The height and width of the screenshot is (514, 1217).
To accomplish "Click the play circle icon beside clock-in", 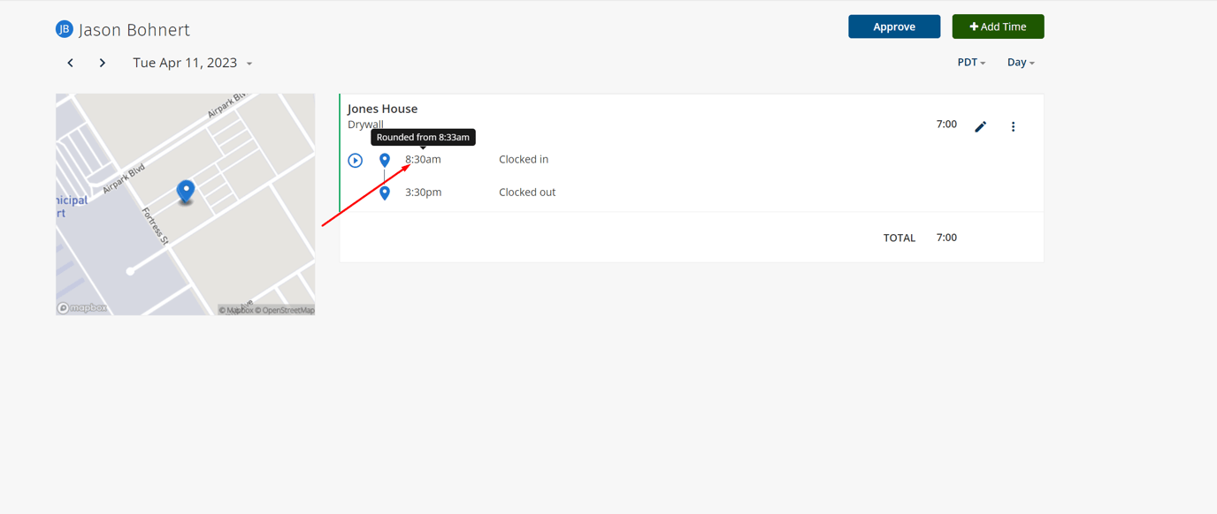I will click(356, 161).
